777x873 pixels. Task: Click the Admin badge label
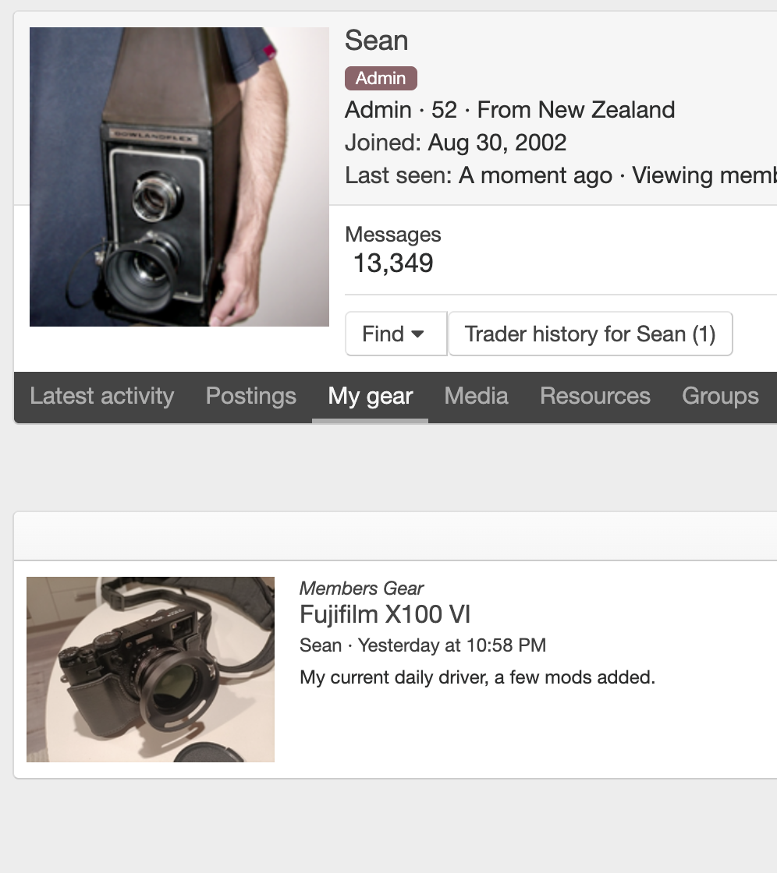(x=381, y=78)
